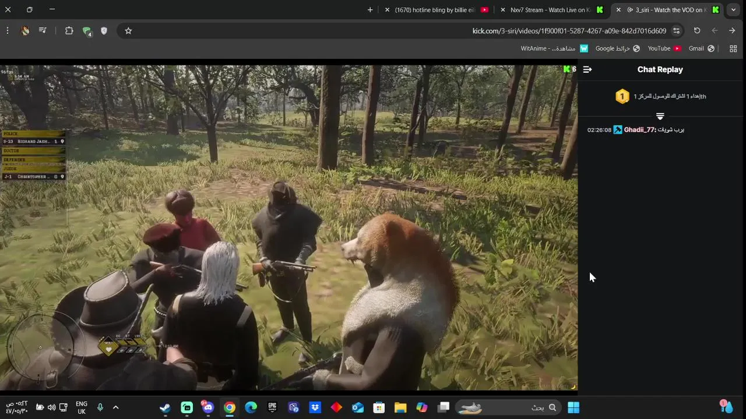
Task: Open the Google Maps bookmark
Action: click(x=618, y=49)
